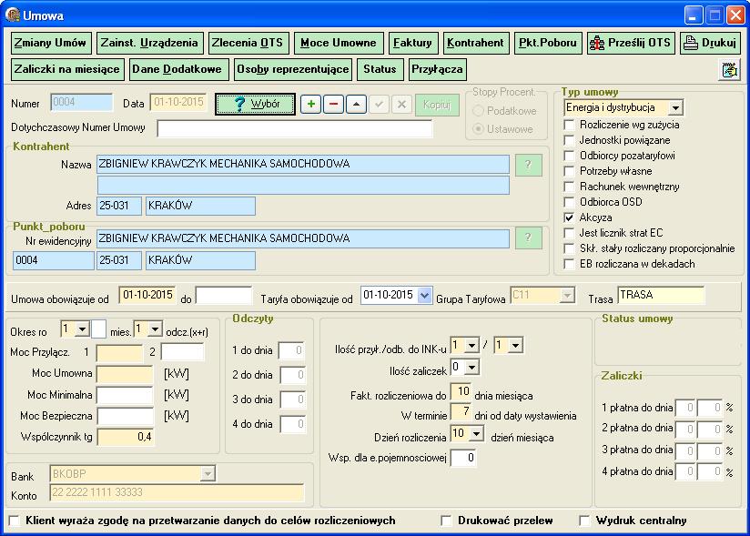The image size is (750, 536).
Task: Expand the Typ umowy dropdown
Action: point(675,108)
